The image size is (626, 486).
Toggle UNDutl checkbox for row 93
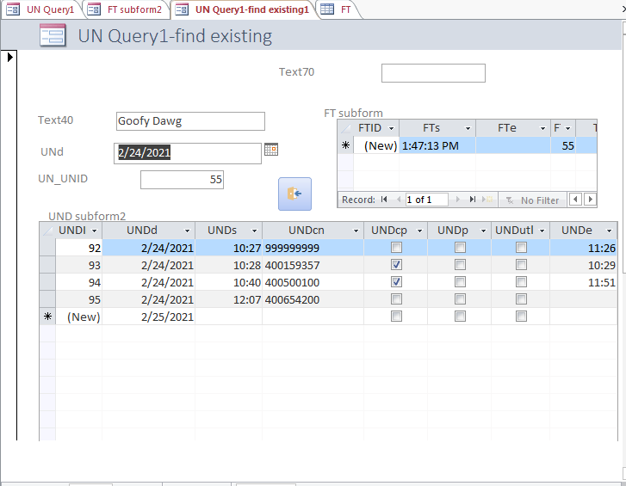point(521,265)
